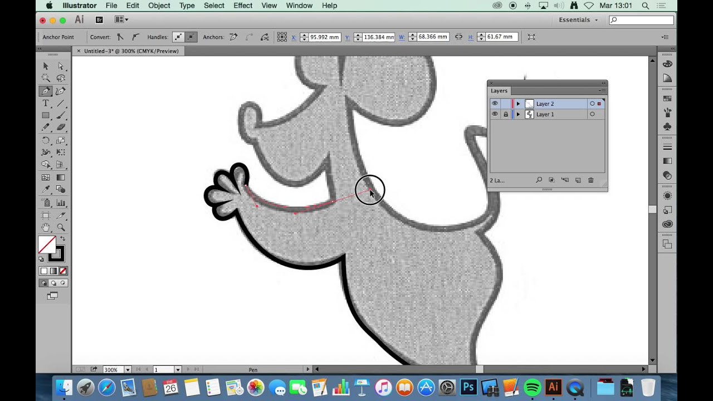Image resolution: width=713 pixels, height=401 pixels.
Task: Select the Column Graph tool
Action: 61,203
